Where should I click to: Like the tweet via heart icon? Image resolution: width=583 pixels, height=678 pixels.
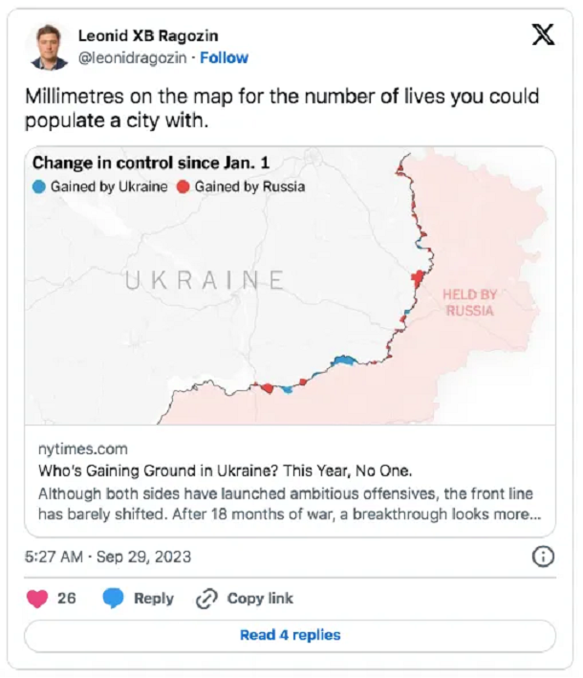point(37,599)
